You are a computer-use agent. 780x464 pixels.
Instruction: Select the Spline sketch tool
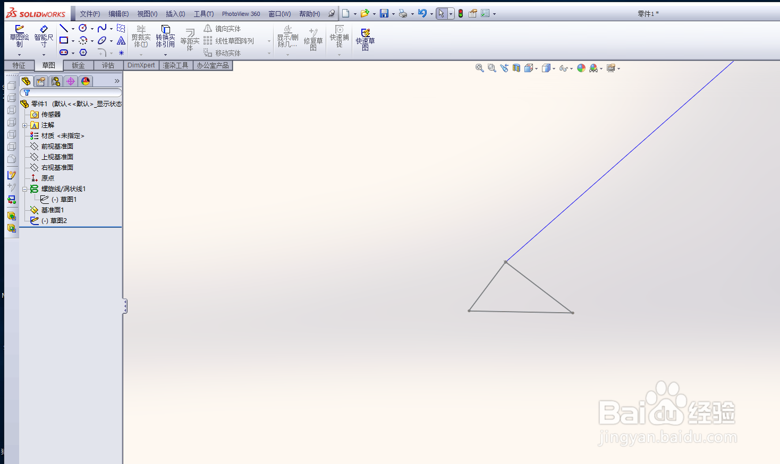coord(102,28)
